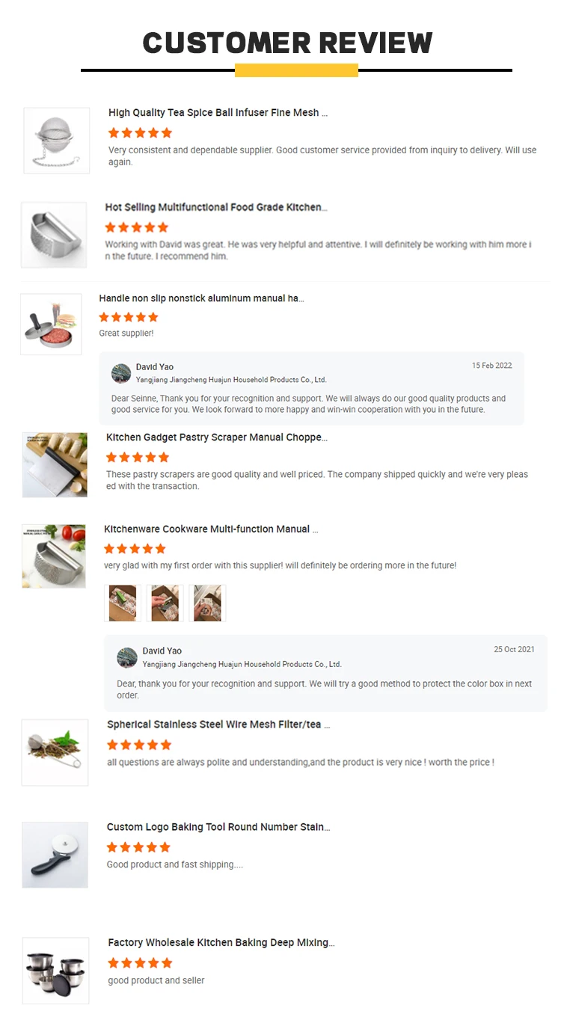Click David Yao's avatar in Feb 2022 reply
The image size is (561, 1017).
pyautogui.click(x=121, y=373)
